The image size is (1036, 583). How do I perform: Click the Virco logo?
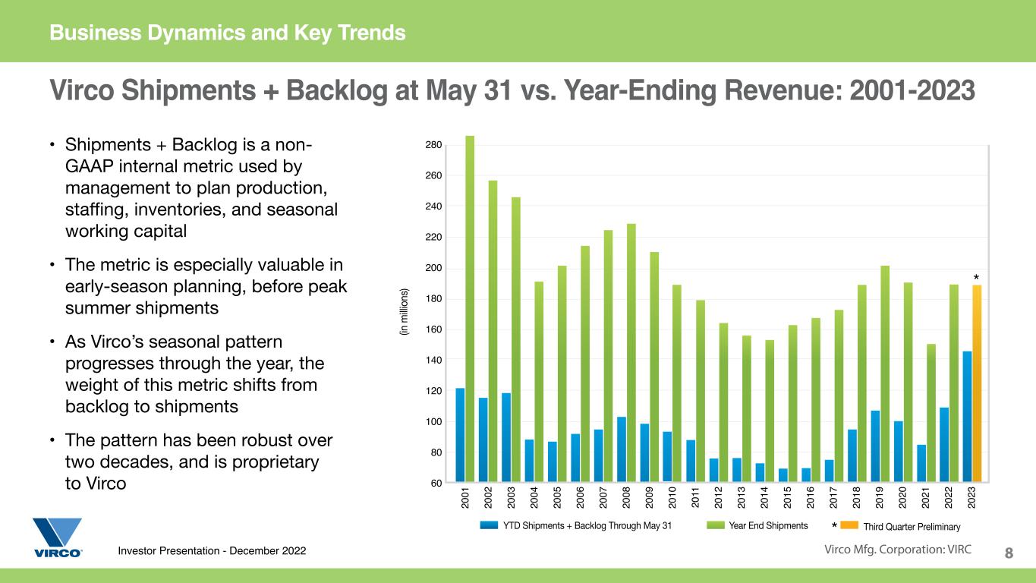(x=57, y=537)
